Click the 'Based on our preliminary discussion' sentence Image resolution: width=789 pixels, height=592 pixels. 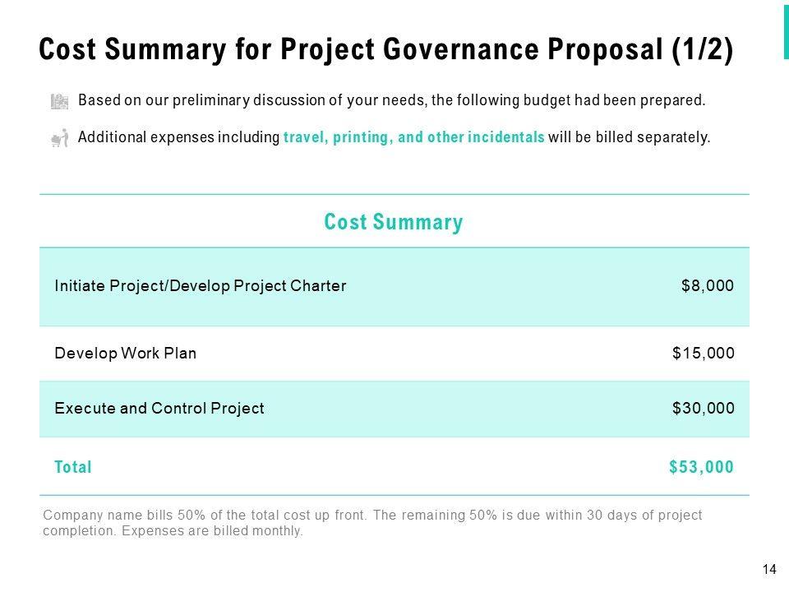pyautogui.click(x=391, y=100)
